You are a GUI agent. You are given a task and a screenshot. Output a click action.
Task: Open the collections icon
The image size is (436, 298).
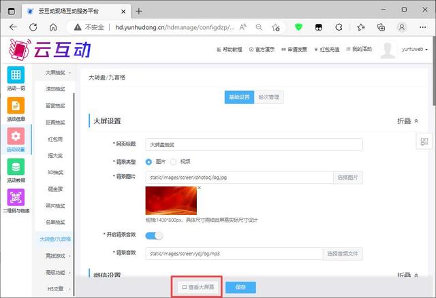(381, 27)
